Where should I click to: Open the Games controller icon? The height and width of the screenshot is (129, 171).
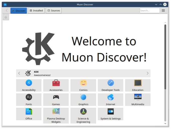(x=56, y=97)
